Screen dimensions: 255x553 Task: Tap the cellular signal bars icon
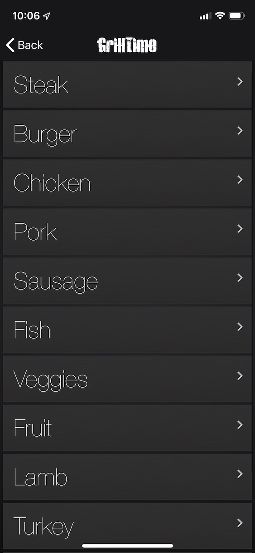pos(205,16)
